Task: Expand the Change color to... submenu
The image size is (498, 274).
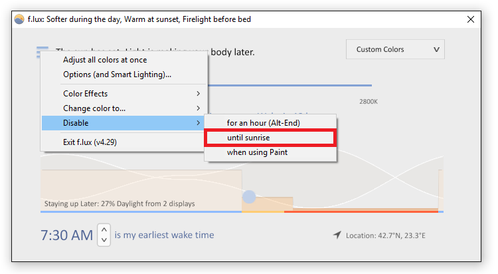Action: [124, 108]
